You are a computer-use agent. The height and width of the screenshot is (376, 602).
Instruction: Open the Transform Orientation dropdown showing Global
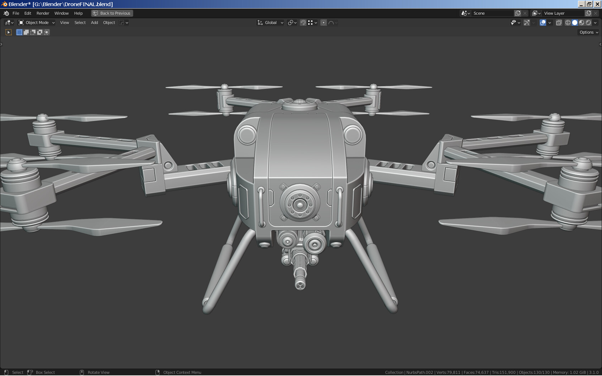pyautogui.click(x=270, y=23)
